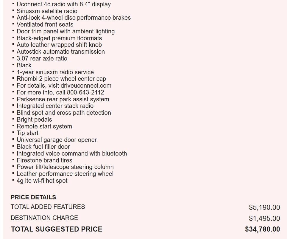Click the Remote start system item

pos(44,126)
